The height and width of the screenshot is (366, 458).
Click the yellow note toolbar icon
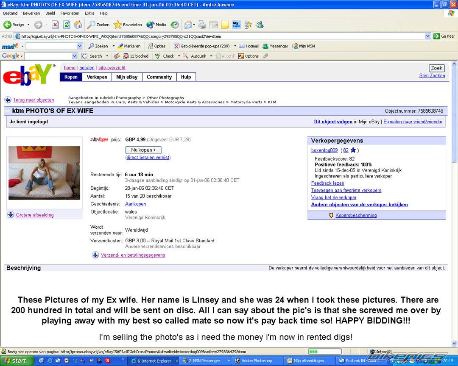(x=225, y=25)
